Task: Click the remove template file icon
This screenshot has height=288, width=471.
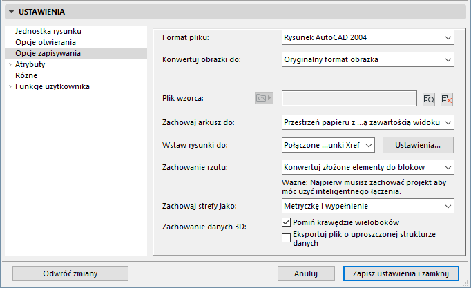Action: 447,99
